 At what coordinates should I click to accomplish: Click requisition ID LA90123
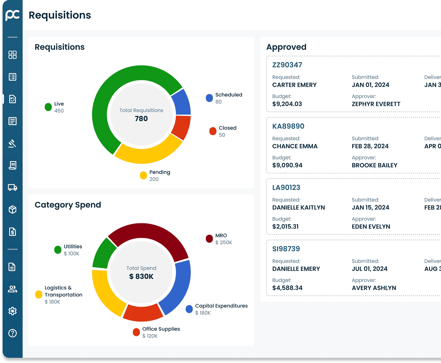(286, 188)
